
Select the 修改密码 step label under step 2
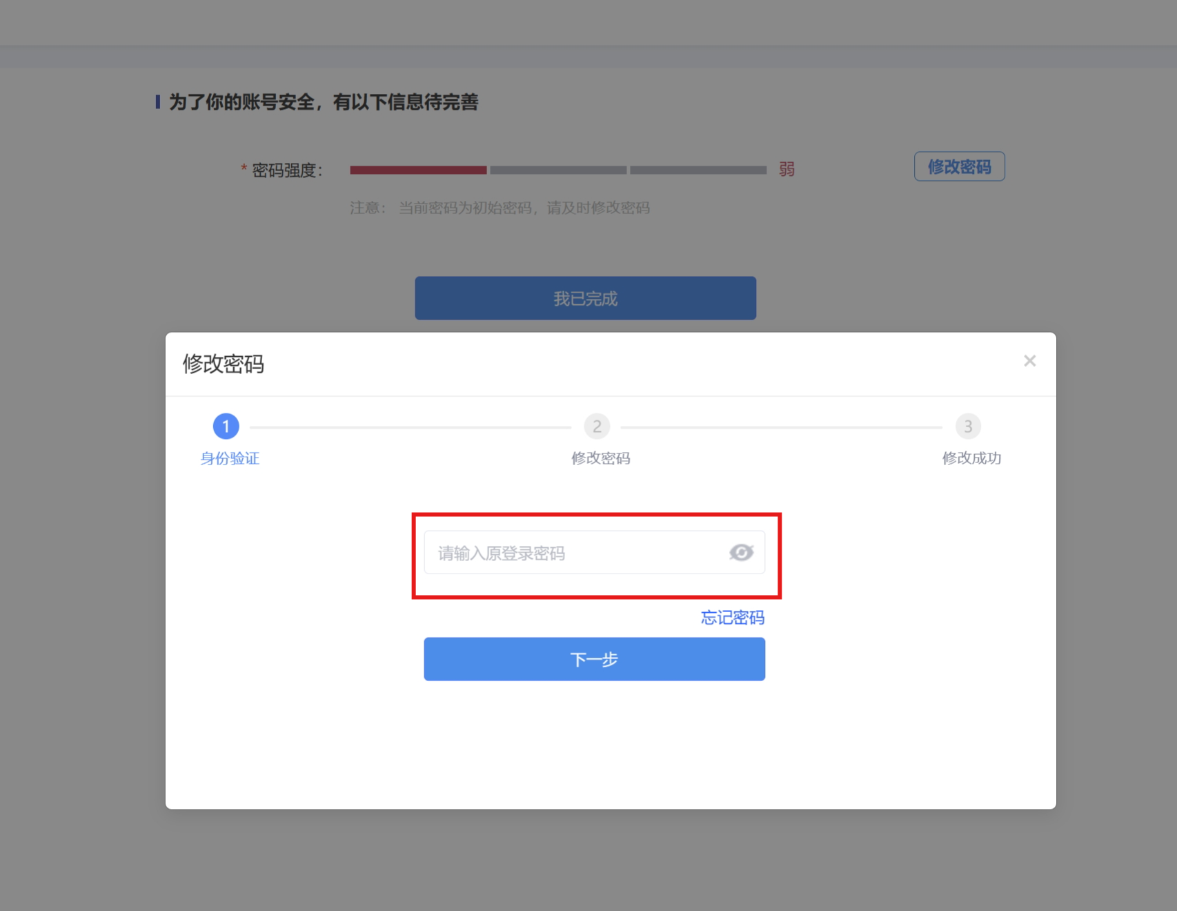600,458
